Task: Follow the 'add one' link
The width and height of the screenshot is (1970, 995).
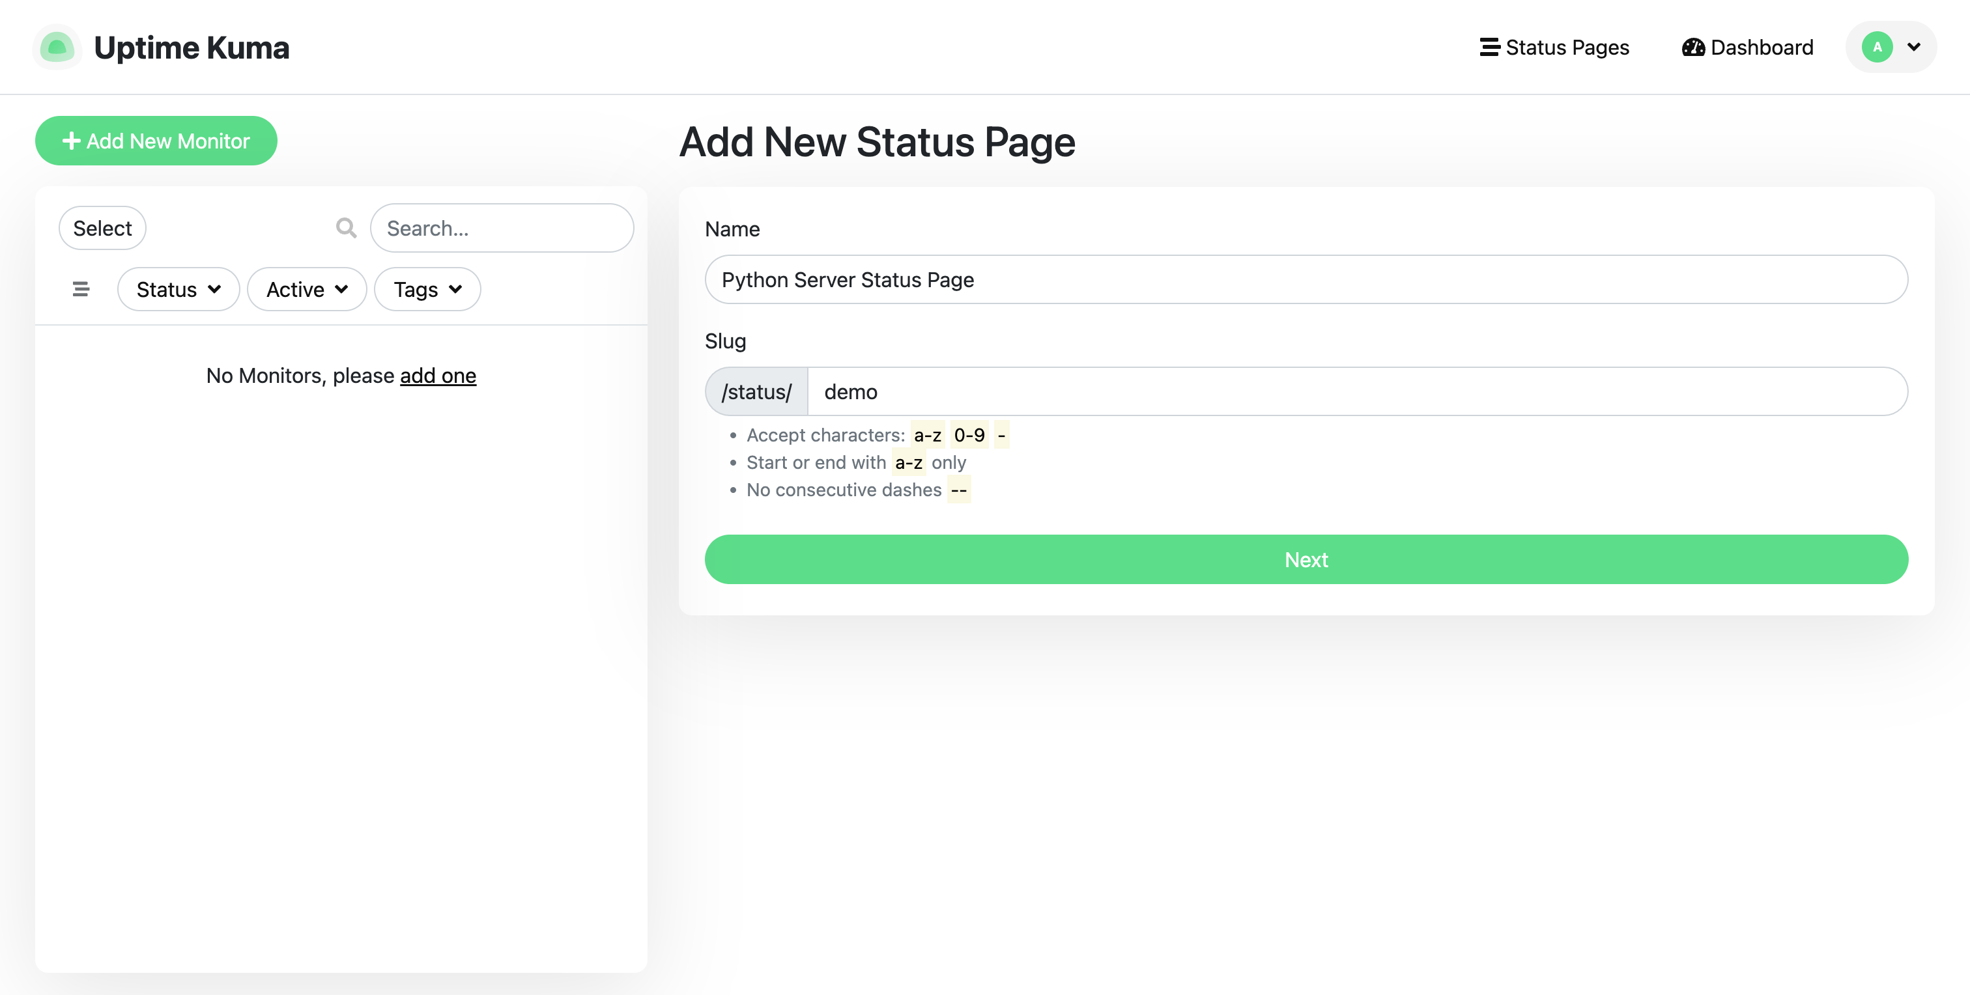Action: click(x=438, y=375)
